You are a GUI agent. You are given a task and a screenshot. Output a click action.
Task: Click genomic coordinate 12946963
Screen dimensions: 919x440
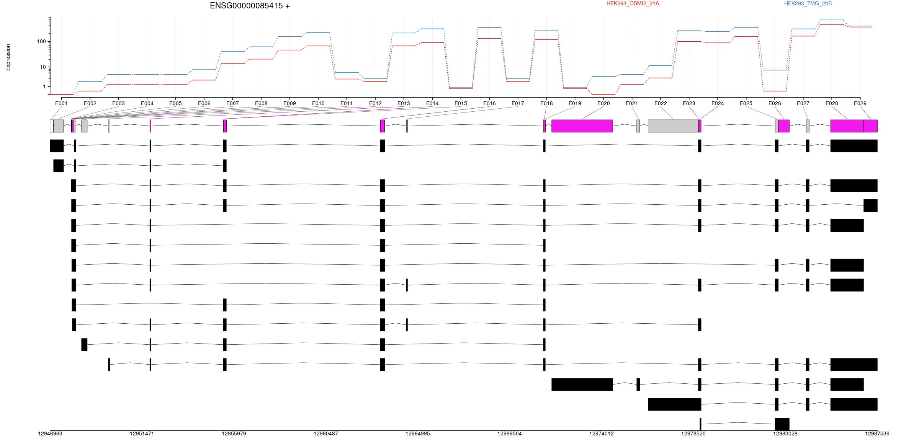[x=50, y=433]
